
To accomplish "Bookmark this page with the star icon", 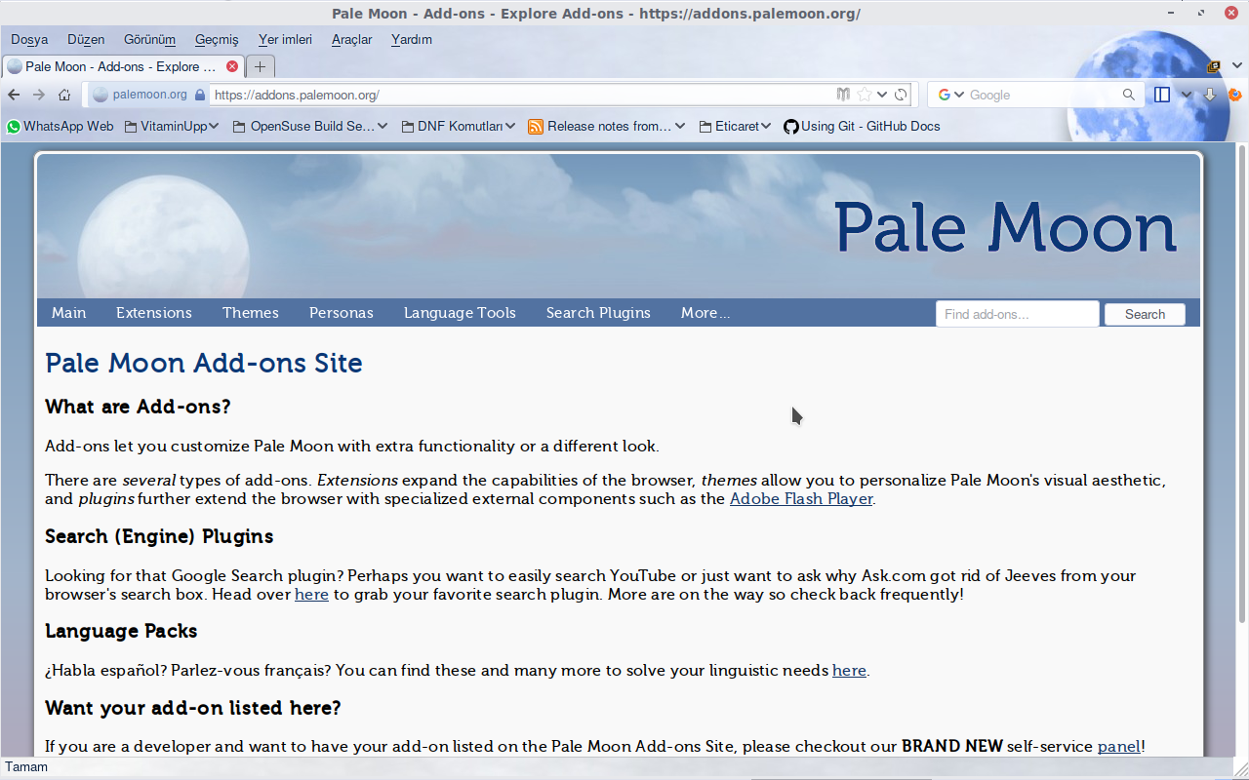I will point(865,95).
